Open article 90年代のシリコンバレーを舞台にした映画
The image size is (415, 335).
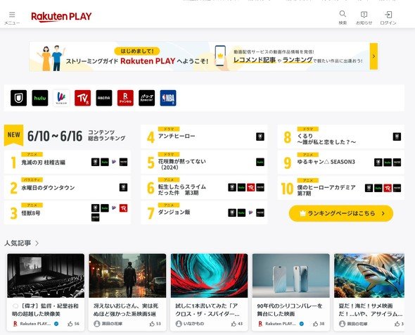coord(290,310)
